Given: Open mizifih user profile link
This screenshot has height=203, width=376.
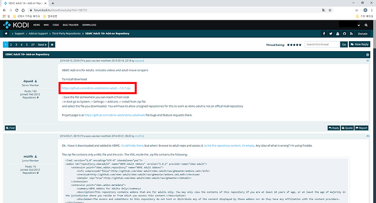Looking at the screenshot, I should 28,157.
